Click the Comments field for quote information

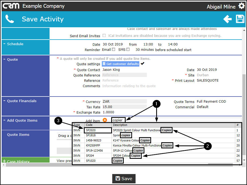coord(129,86)
